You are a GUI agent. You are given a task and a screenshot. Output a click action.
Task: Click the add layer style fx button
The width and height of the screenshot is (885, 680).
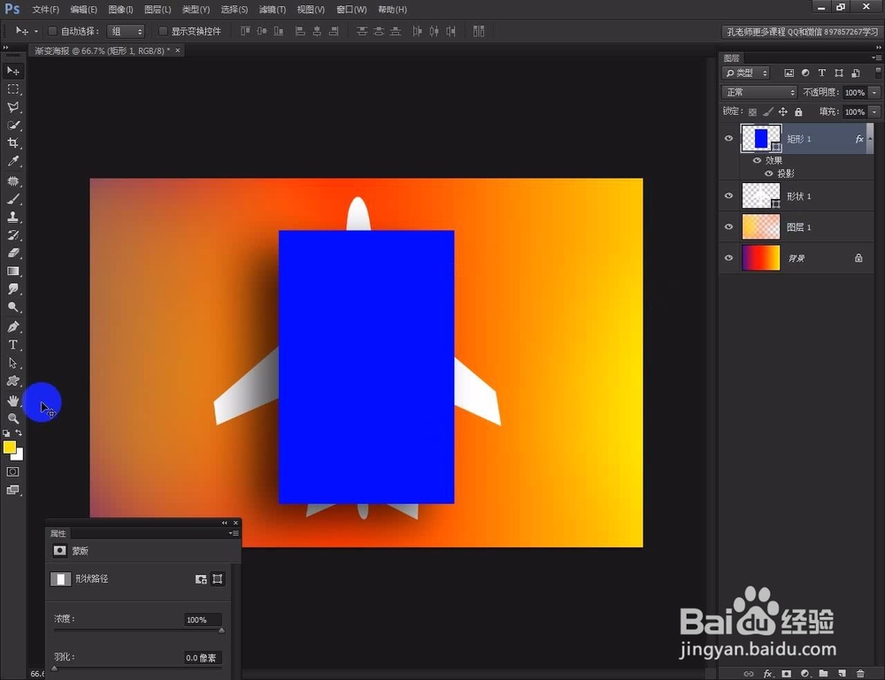point(767,673)
